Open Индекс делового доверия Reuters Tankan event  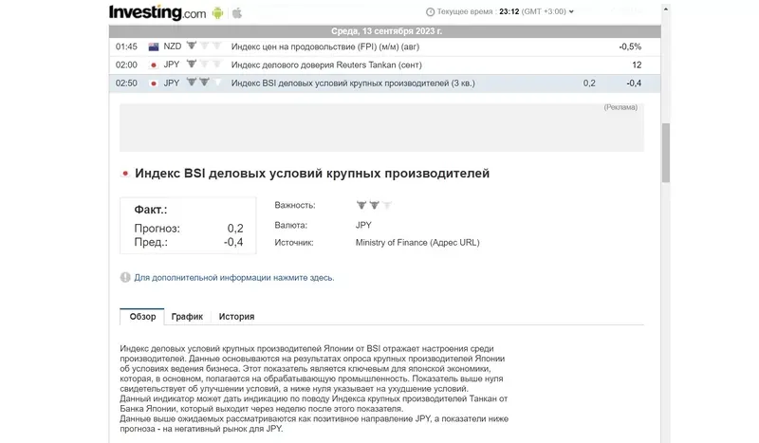point(326,65)
